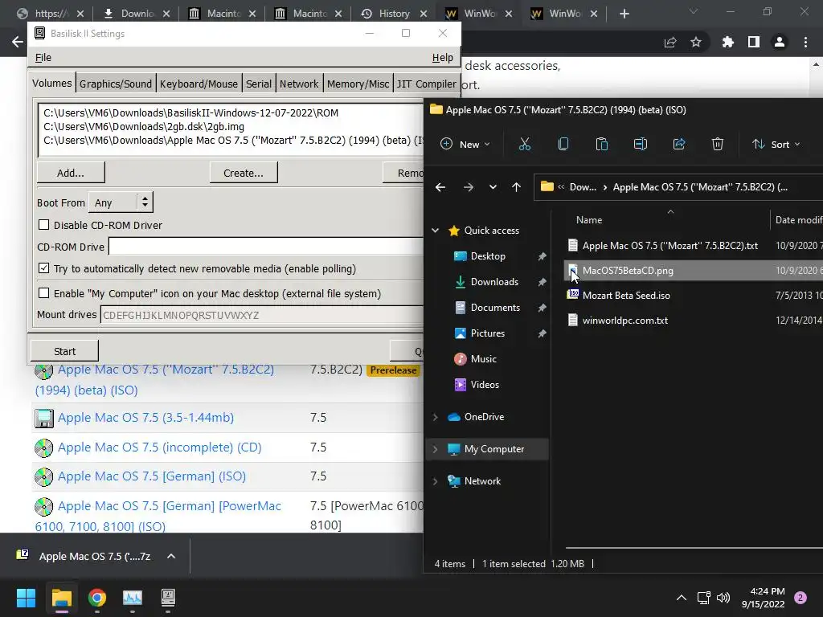Open Music folder in navigation pane
The width and height of the screenshot is (823, 617).
point(483,359)
